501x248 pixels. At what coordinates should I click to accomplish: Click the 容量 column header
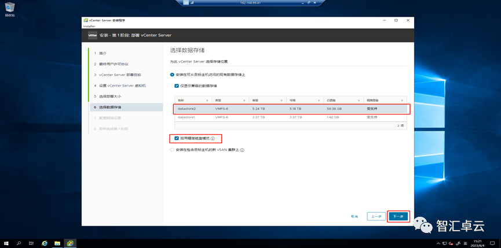255,101
